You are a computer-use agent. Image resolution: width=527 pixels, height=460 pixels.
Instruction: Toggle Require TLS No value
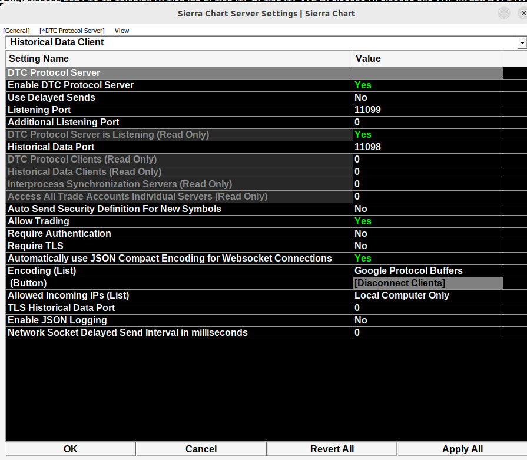click(428, 246)
